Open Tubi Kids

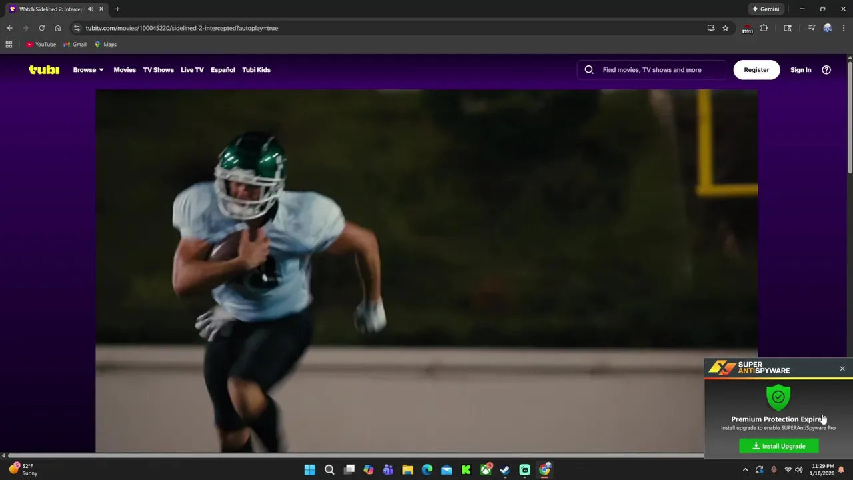point(256,69)
